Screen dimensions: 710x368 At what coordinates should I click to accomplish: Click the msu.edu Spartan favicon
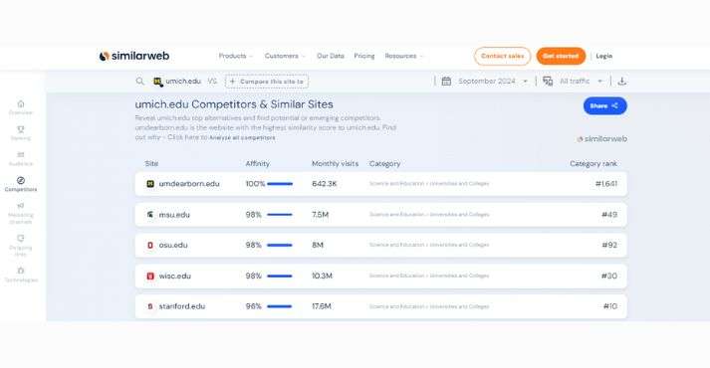[150, 214]
